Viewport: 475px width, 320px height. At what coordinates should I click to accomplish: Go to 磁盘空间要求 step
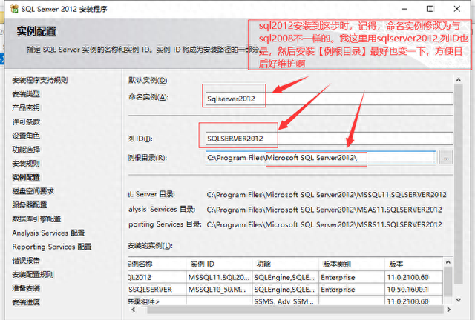coord(33,191)
